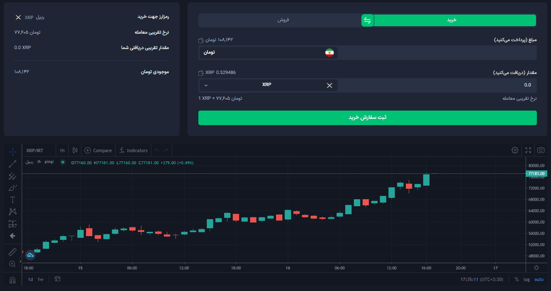Click the 80000.00 price axis label
This screenshot has height=291, width=551.
click(536, 166)
